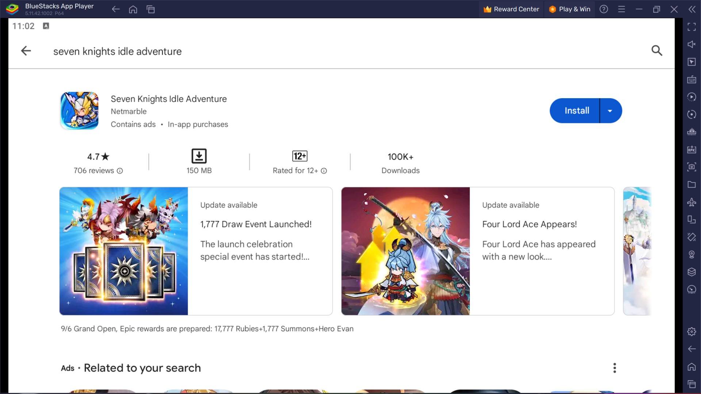Click the sidebar icon above the APK icon

(x=692, y=132)
